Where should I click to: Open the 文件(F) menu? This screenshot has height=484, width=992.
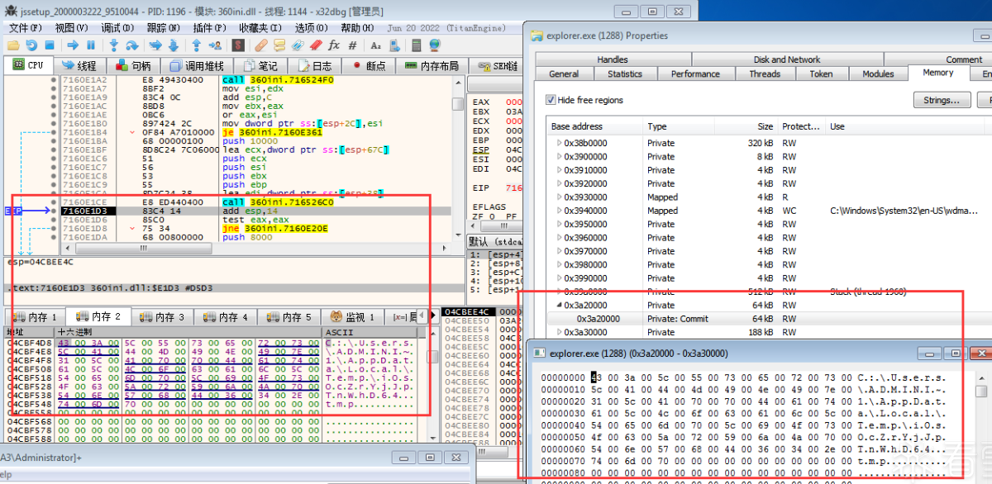(x=25, y=27)
